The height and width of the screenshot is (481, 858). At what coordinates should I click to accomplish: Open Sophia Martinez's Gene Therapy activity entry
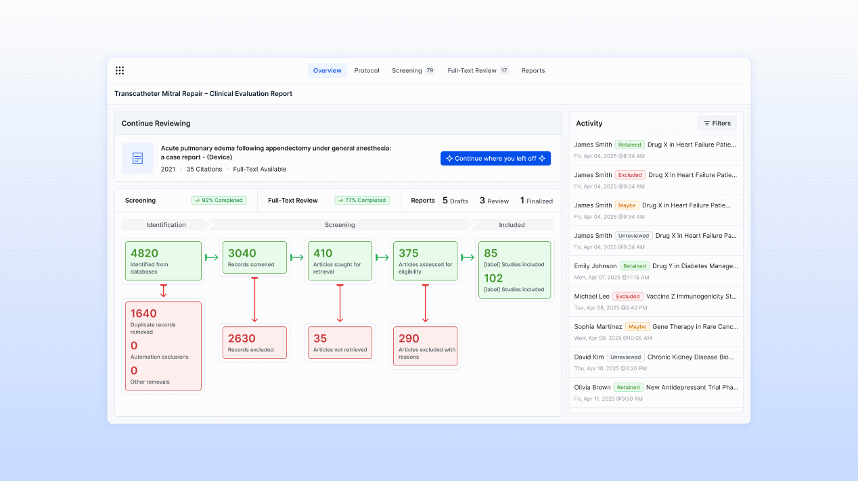pyautogui.click(x=656, y=332)
